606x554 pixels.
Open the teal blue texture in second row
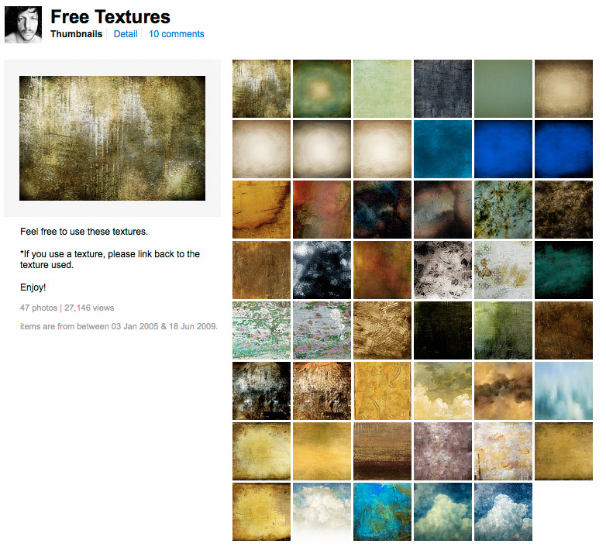click(x=443, y=149)
